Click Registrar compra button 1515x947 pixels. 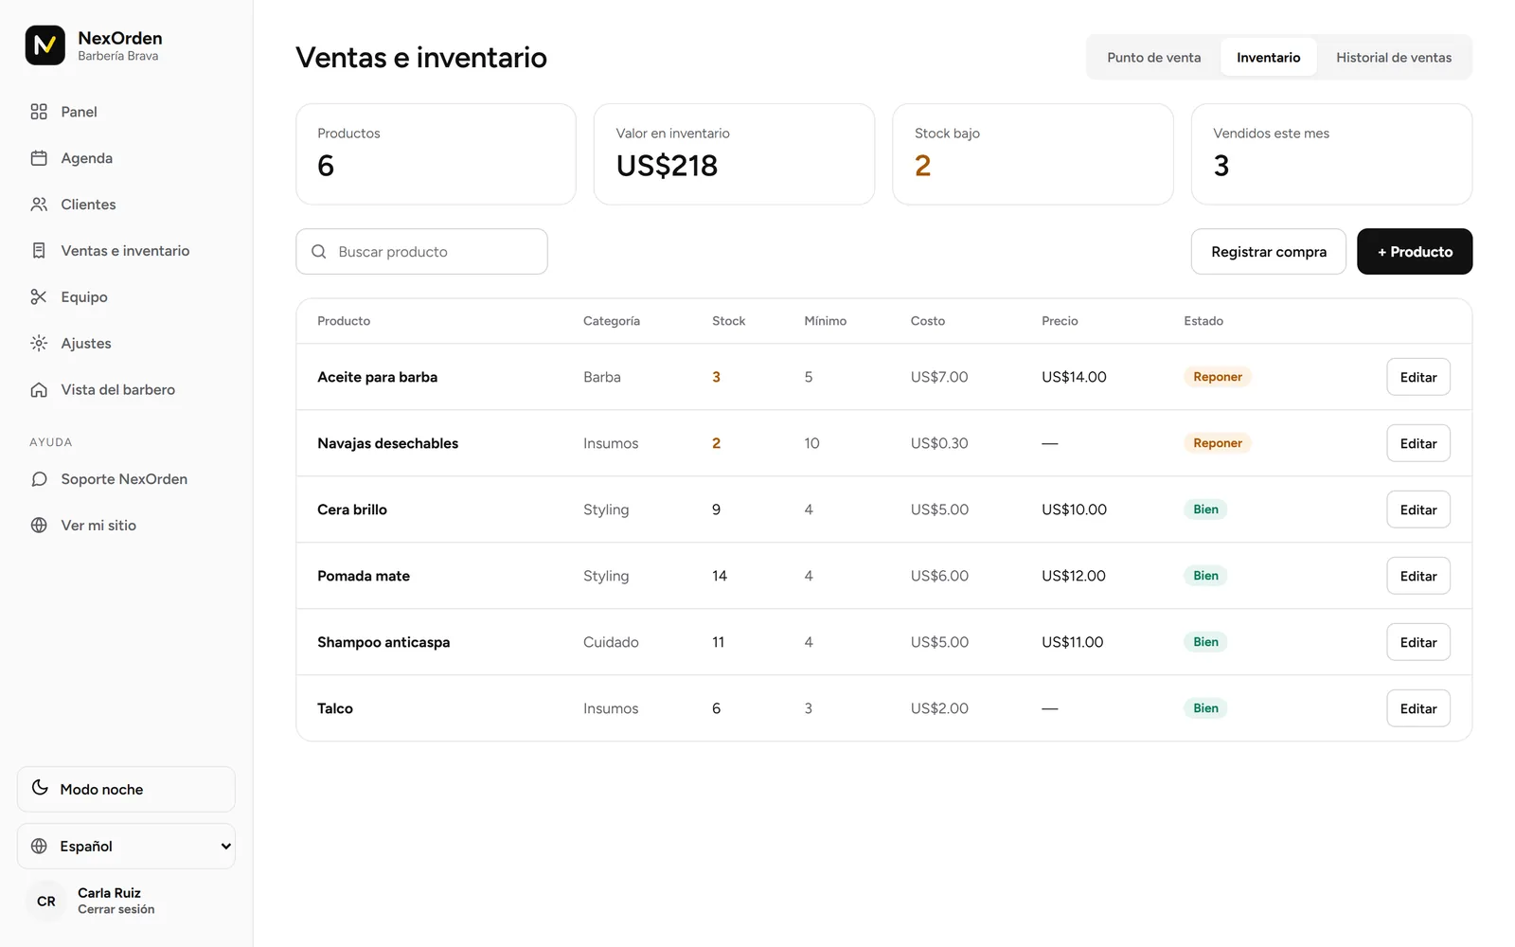(x=1268, y=252)
